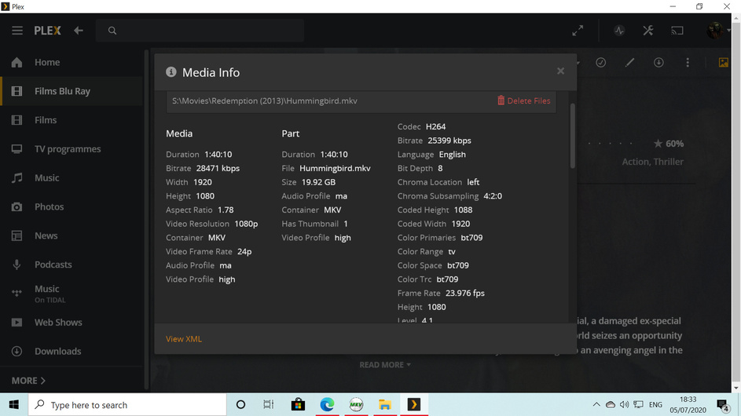Click File Hummingbird.mkv value
The width and height of the screenshot is (741, 416).
click(x=335, y=168)
